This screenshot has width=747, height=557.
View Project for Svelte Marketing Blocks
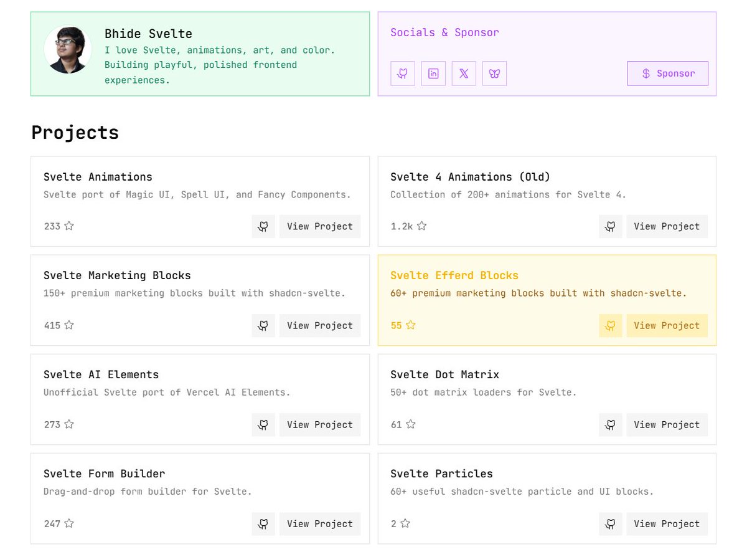tap(320, 326)
